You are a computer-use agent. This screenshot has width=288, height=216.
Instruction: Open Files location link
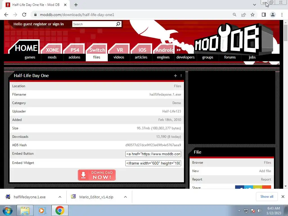click(177, 86)
